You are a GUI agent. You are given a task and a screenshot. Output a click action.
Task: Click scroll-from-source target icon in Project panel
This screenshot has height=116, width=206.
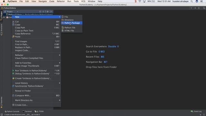click(40, 12)
